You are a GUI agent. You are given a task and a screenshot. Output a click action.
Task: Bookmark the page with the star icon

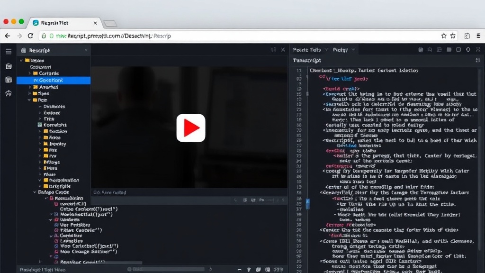444,36
